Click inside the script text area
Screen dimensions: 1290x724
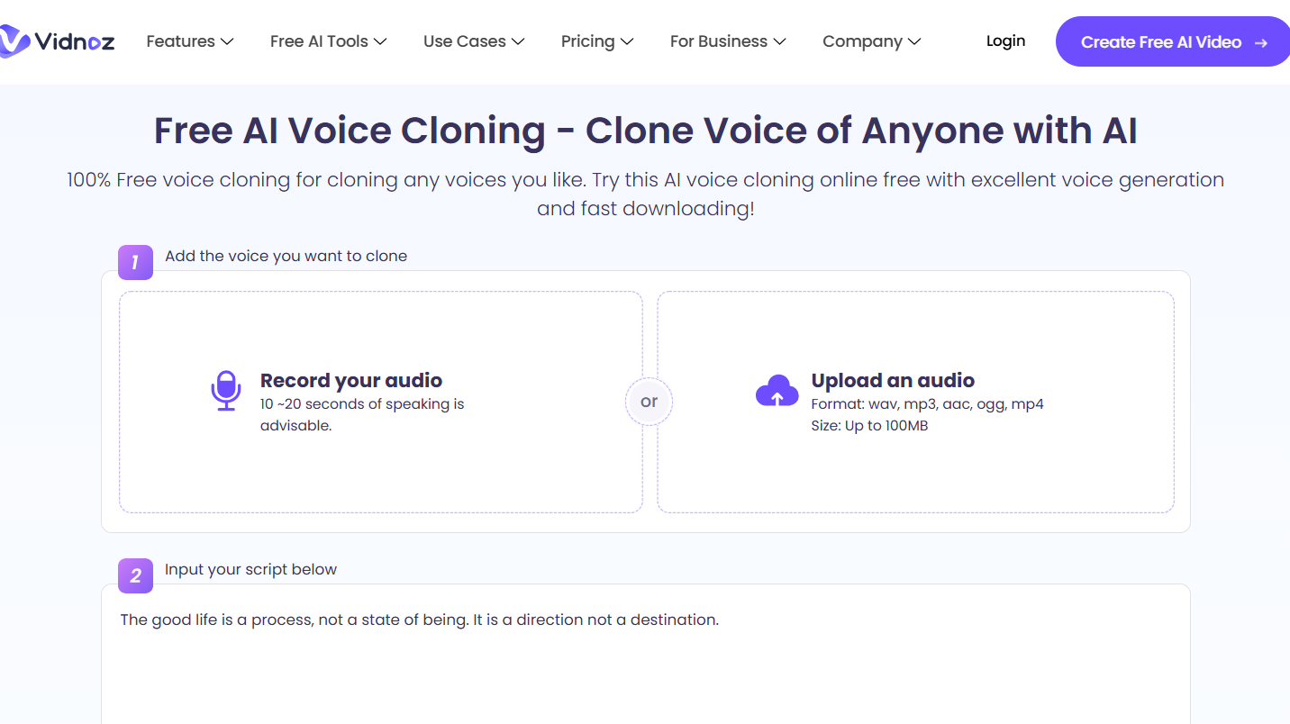(x=645, y=666)
